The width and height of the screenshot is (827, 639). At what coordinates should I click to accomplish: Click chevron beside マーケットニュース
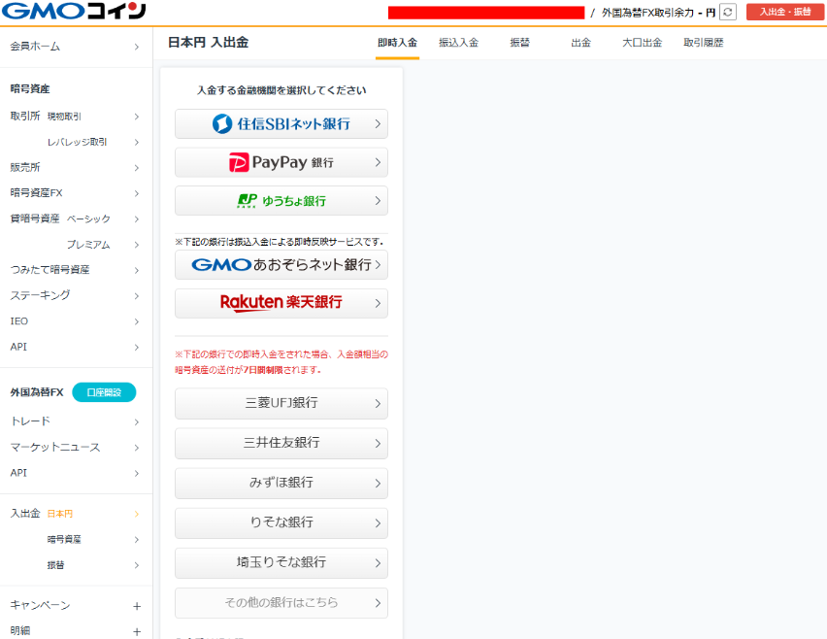pyautogui.click(x=137, y=448)
